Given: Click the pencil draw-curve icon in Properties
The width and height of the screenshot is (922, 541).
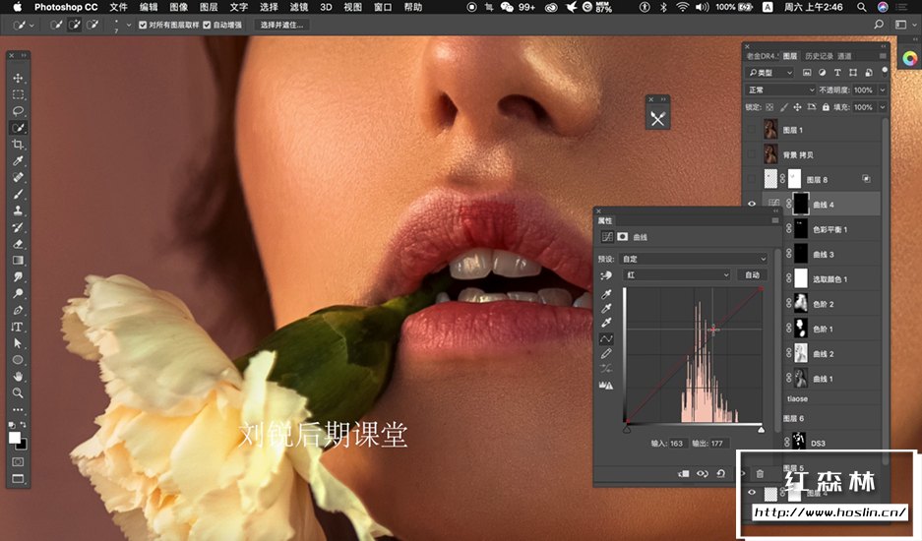Looking at the screenshot, I should click(607, 353).
